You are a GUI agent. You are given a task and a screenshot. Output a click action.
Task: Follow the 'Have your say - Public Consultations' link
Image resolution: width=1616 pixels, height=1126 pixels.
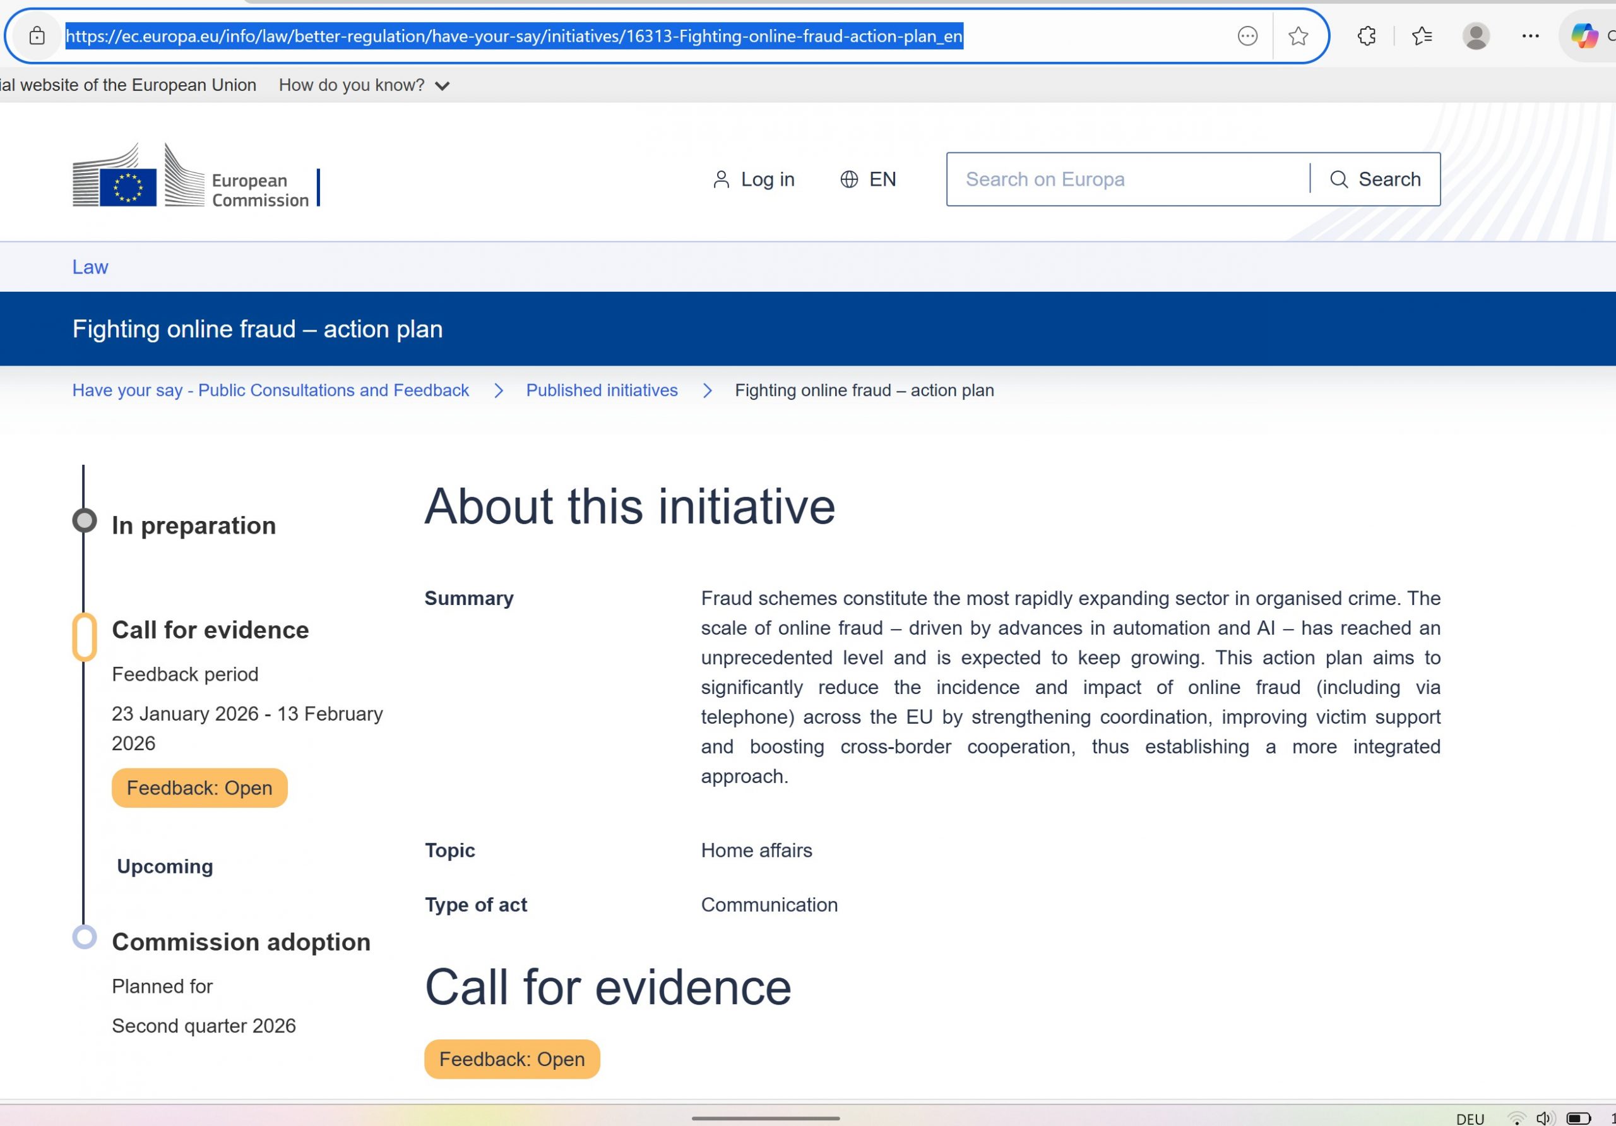point(270,390)
